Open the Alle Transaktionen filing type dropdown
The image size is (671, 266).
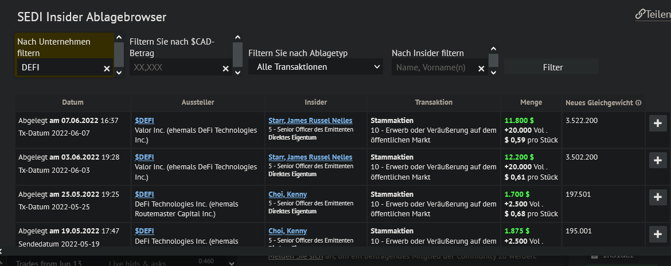point(315,67)
